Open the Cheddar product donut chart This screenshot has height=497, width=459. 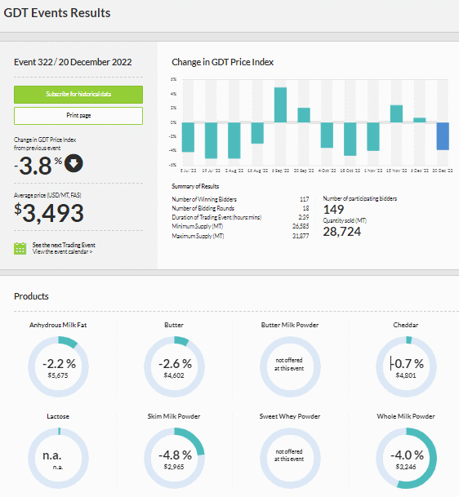tap(406, 366)
